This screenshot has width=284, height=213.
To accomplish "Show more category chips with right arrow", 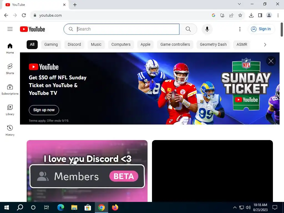I will 265,45.
